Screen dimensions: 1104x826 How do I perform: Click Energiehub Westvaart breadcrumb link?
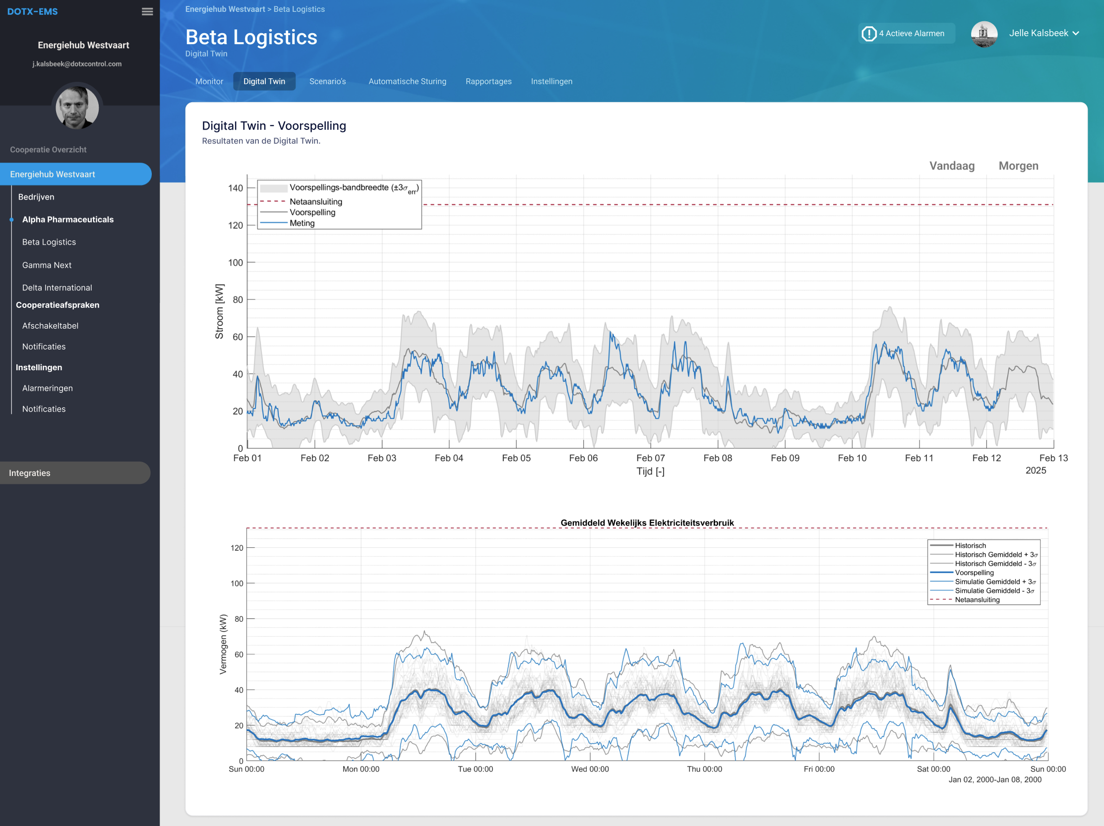225,9
